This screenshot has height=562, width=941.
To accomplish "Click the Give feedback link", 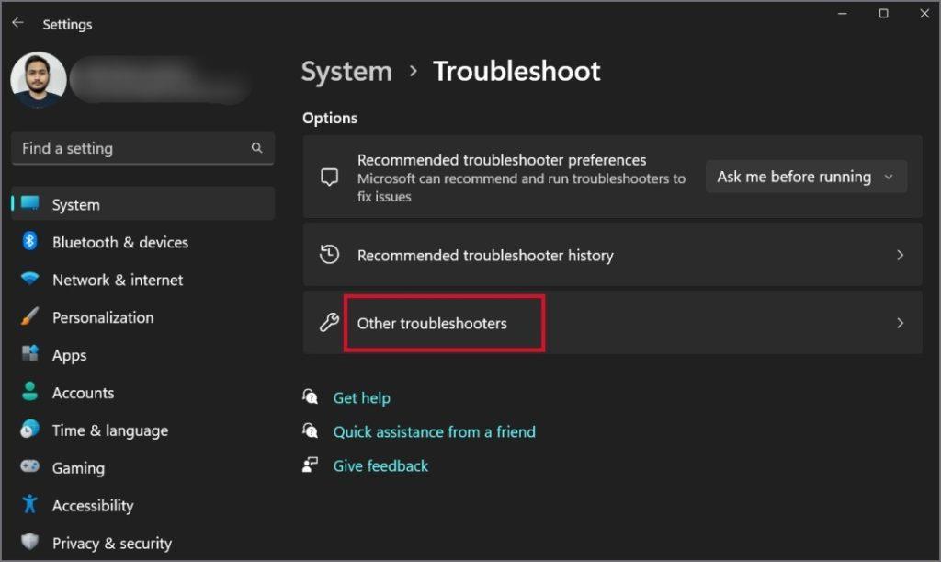I will coord(380,466).
